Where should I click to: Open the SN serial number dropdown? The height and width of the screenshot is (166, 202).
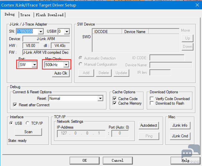coord(41,31)
